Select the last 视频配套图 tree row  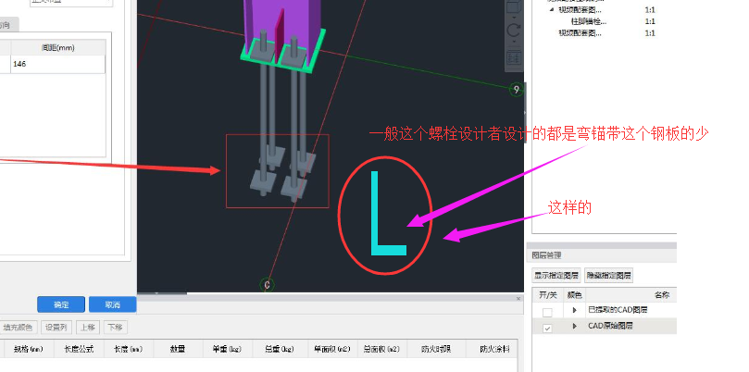pos(580,33)
